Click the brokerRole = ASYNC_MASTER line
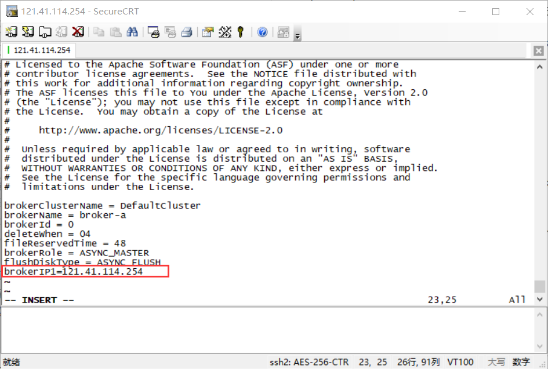 tap(77, 253)
